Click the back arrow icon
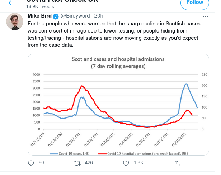The width and height of the screenshot is (221, 175). click(x=11, y=2)
